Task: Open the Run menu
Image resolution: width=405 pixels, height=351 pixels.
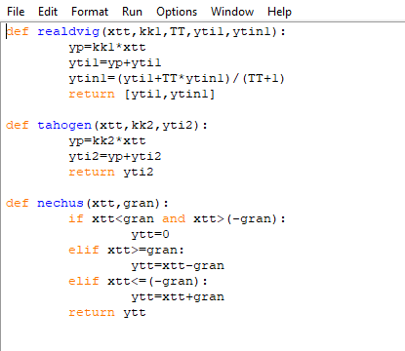Action: (132, 12)
